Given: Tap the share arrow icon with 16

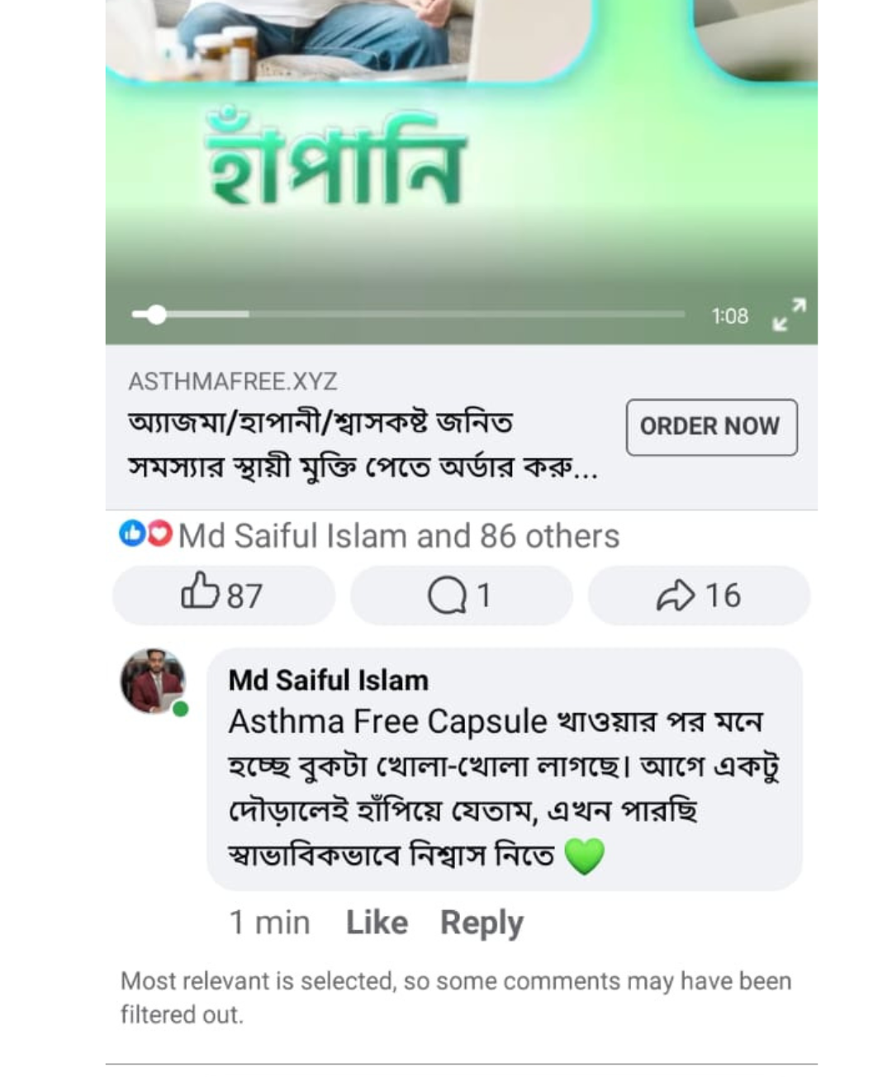Looking at the screenshot, I should pyautogui.click(x=676, y=595).
